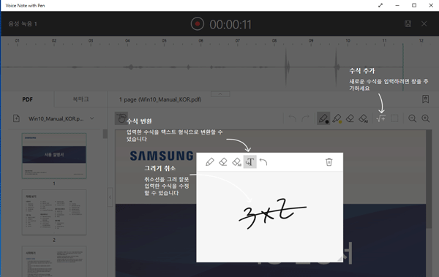
Task: Close the recording bar with the X icon
Action: (424, 24)
